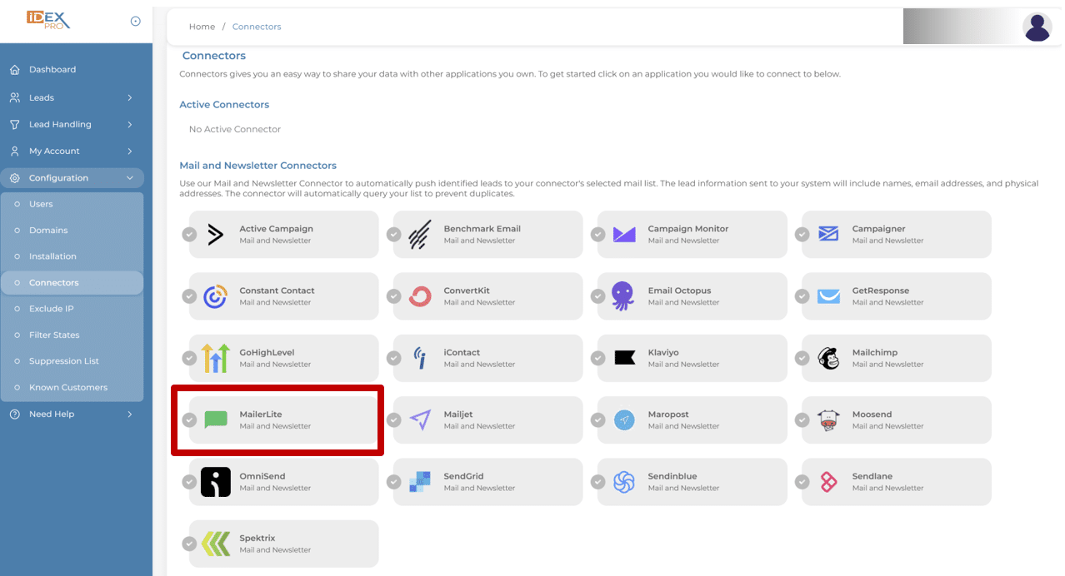Screen dimensions: 1065x576
Task: Toggle the Klaviyo connector checkmark
Action: (598, 359)
